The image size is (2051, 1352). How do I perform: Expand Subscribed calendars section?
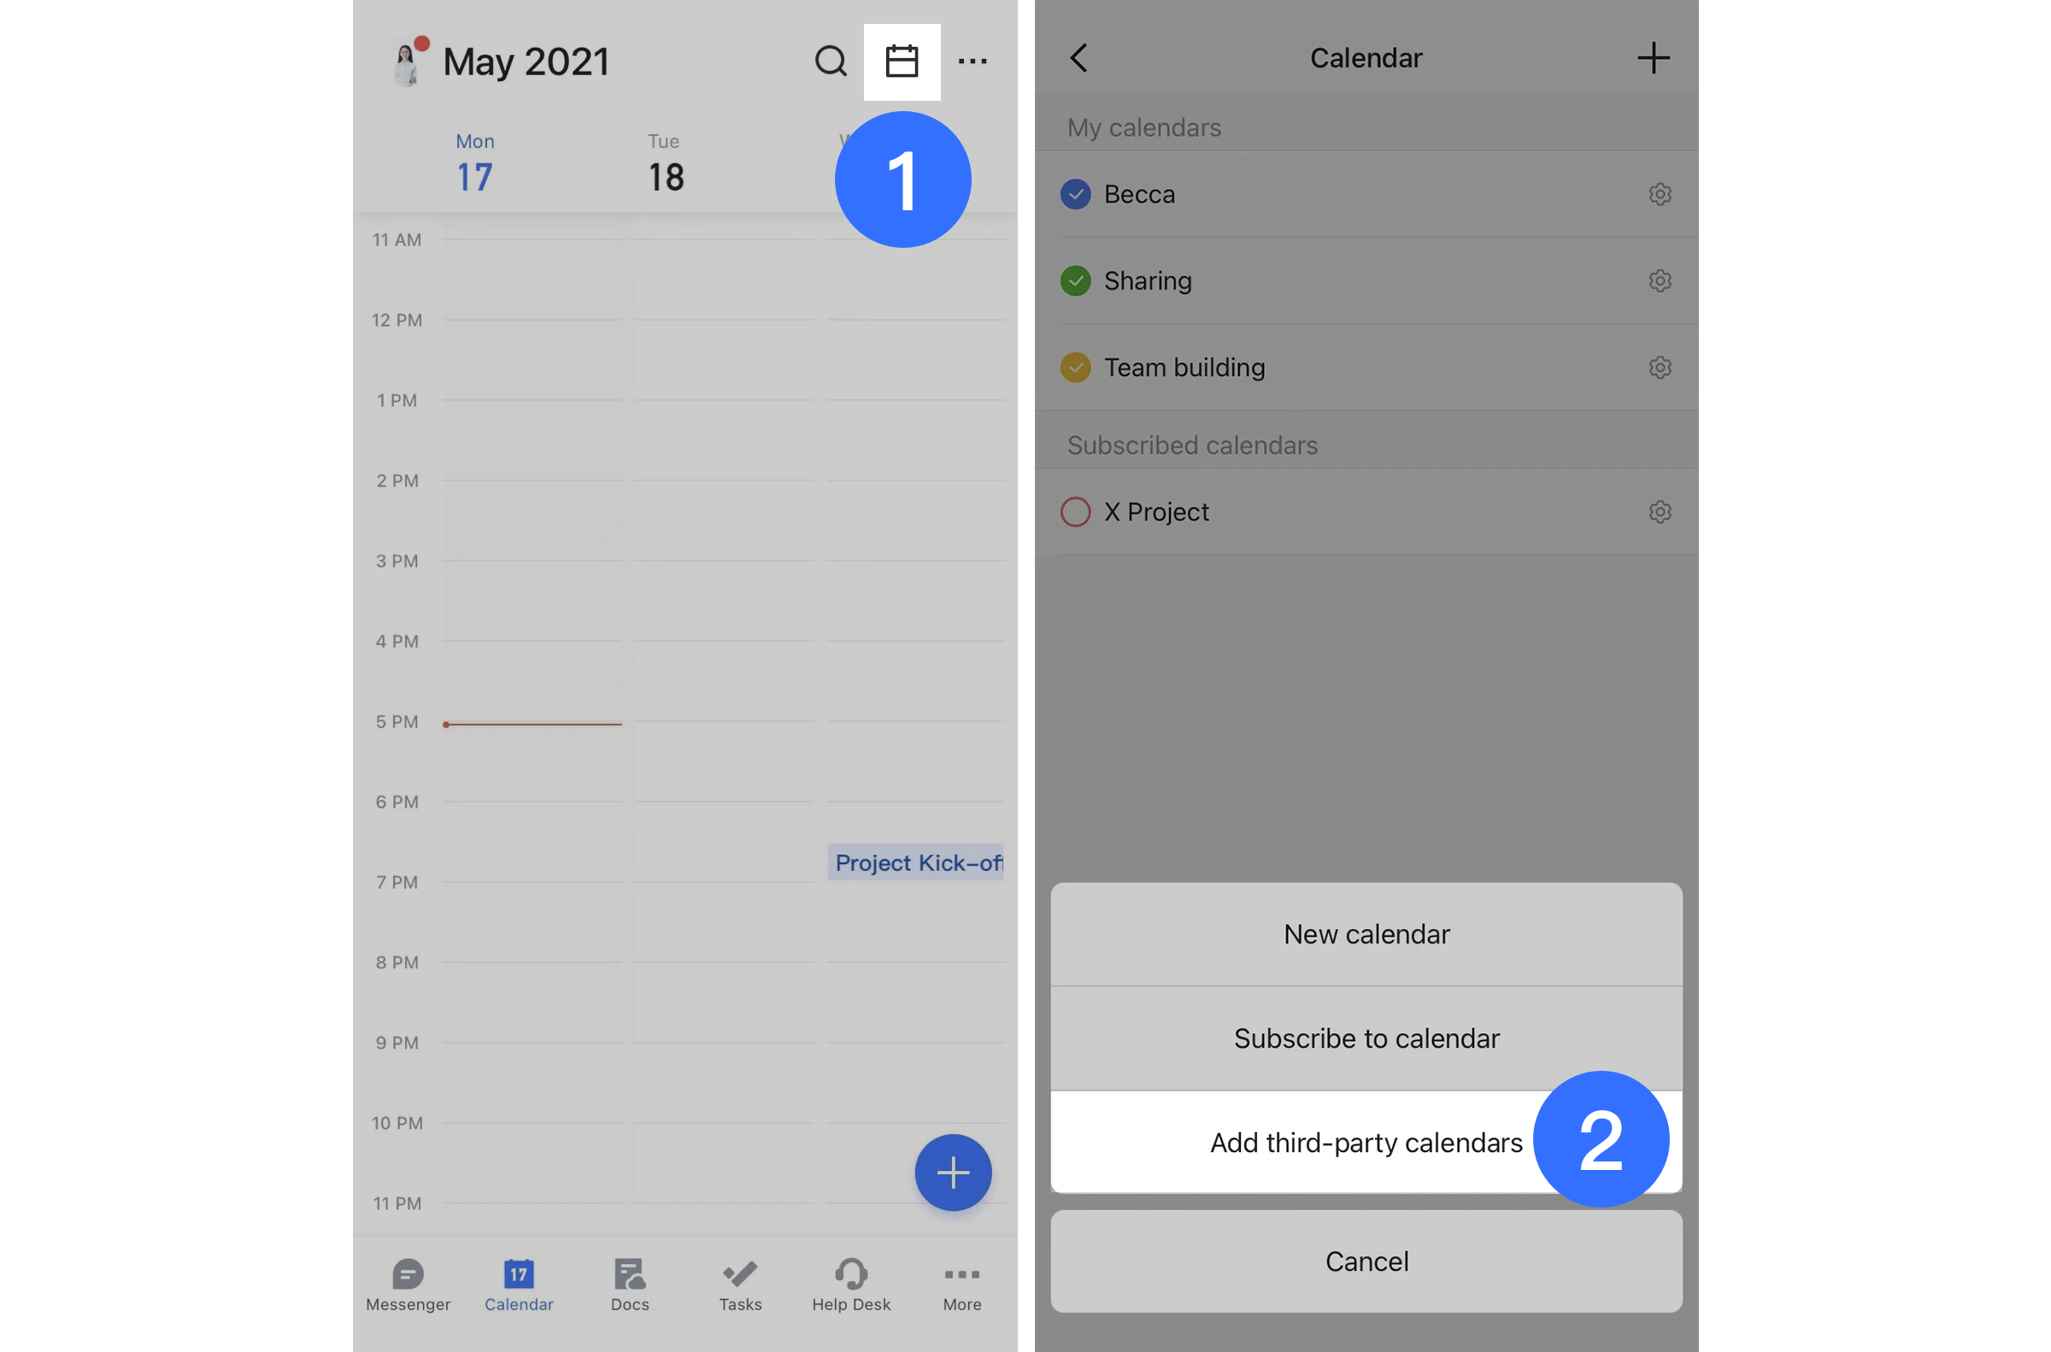click(1191, 444)
